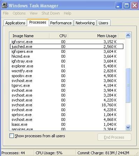Sort processes by CPU column header

[59, 36]
